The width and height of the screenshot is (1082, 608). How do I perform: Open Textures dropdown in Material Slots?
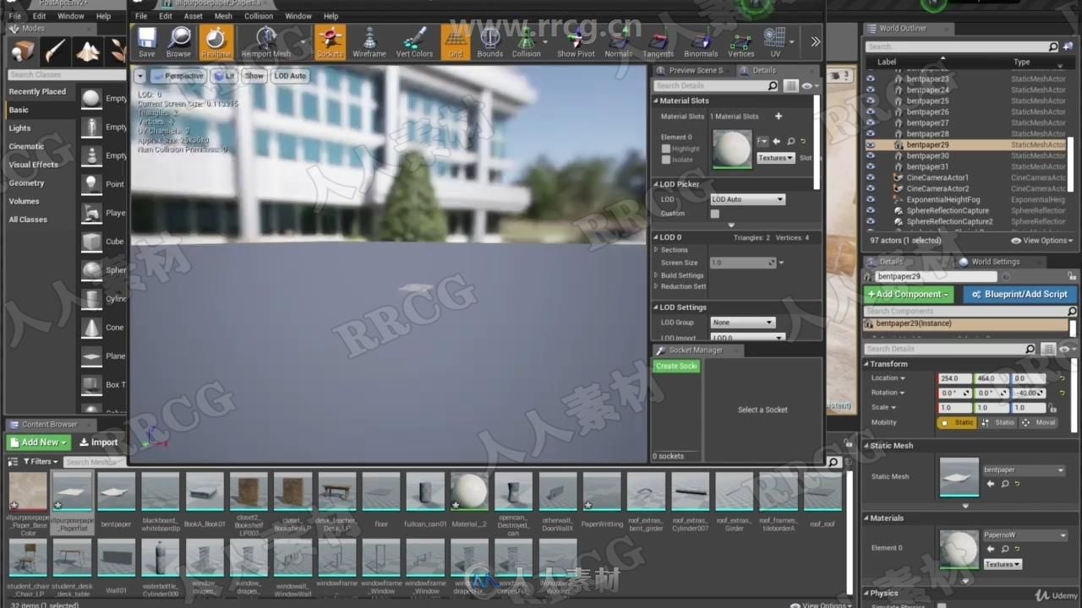775,158
